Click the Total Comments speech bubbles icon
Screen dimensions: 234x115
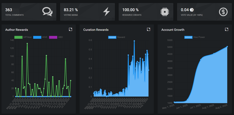coord(47,12)
